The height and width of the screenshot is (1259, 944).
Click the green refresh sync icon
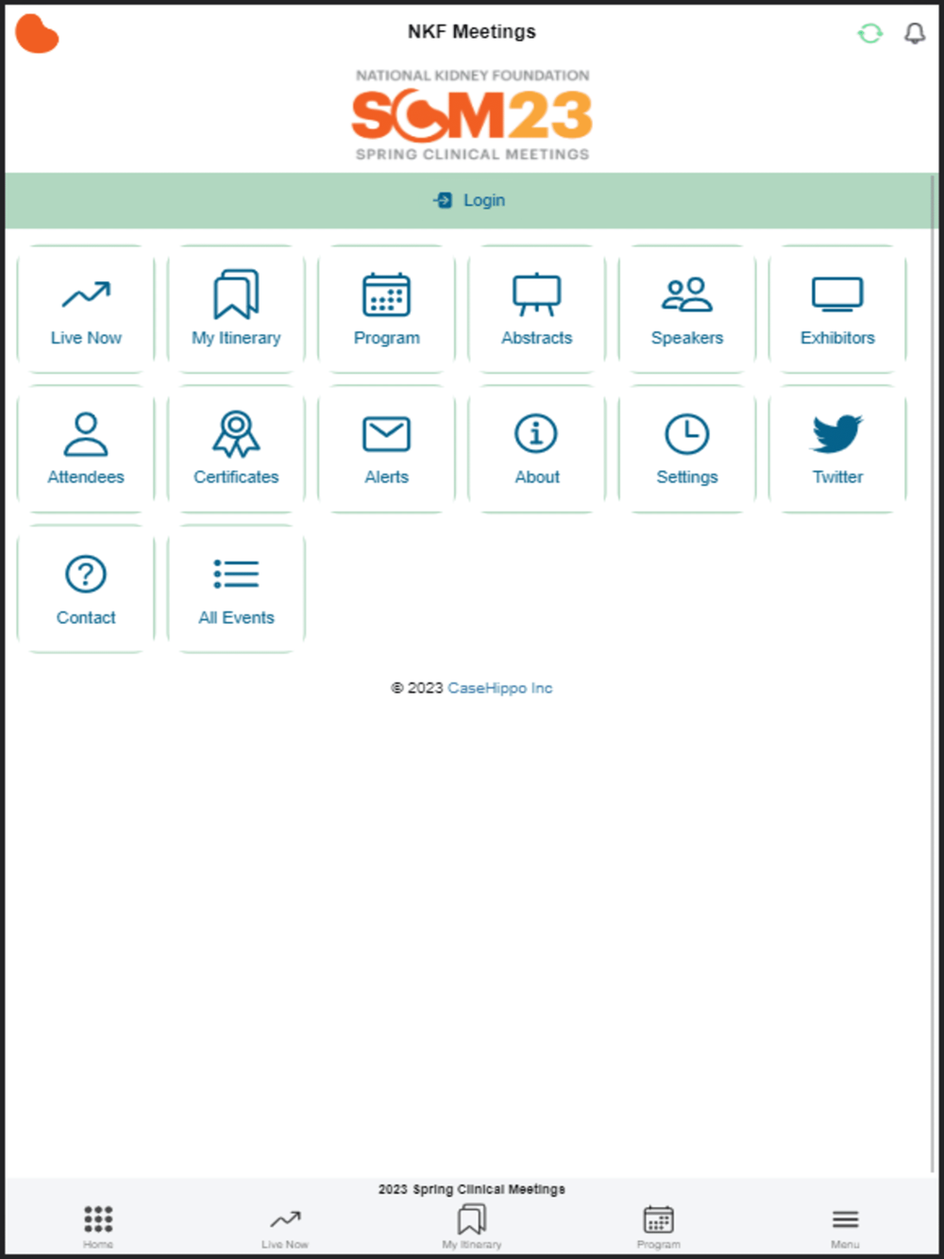870,34
